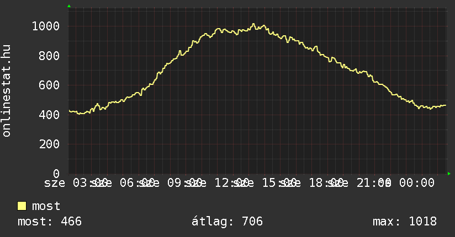Click the y-axis label '800'
455x237 pixels.
(x=49, y=56)
